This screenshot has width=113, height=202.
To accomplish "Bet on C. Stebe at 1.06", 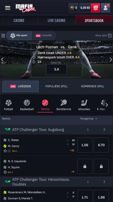I will click(85, 145).
